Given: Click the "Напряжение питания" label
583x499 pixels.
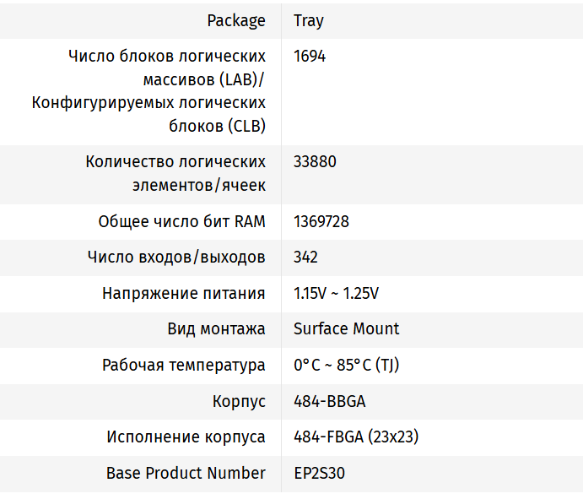Looking at the screenshot, I should (x=183, y=294).
